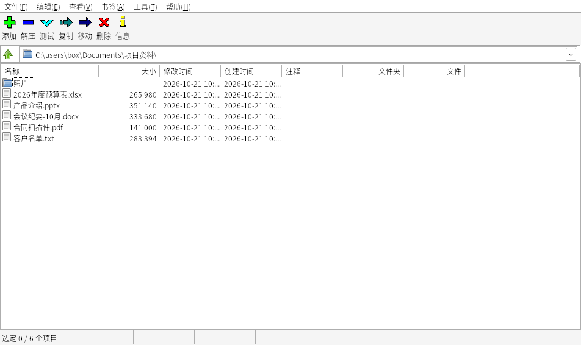Expand the address path history dropdown
This screenshot has height=345, width=581.
pos(571,55)
